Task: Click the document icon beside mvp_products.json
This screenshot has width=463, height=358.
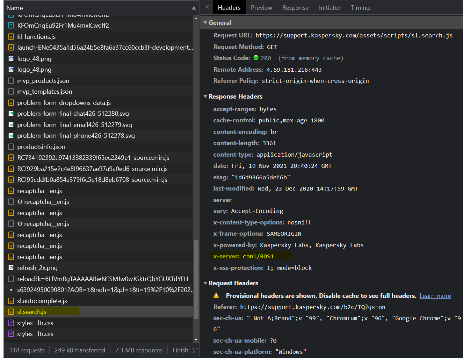Action: (x=11, y=81)
